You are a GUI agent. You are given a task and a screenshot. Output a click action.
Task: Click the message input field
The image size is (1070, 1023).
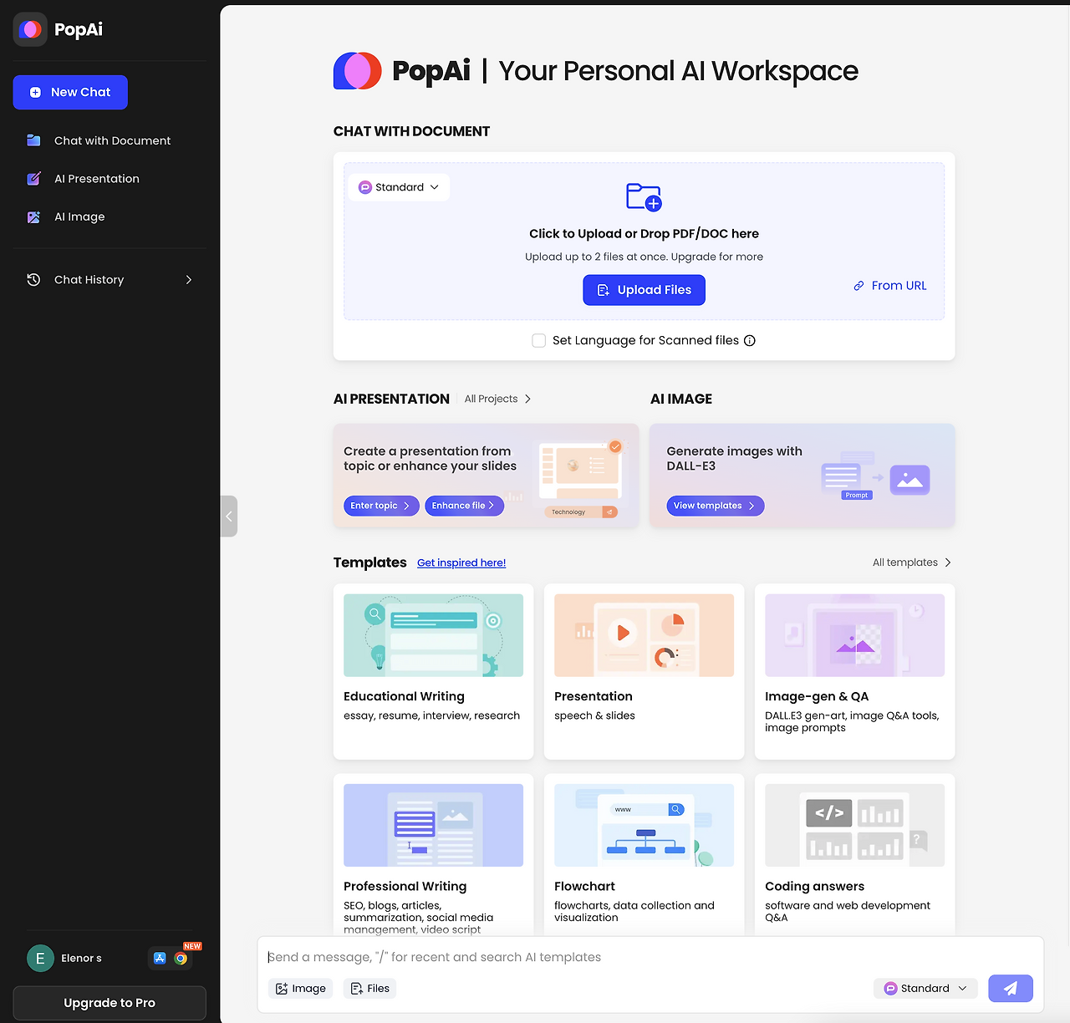tap(650, 957)
